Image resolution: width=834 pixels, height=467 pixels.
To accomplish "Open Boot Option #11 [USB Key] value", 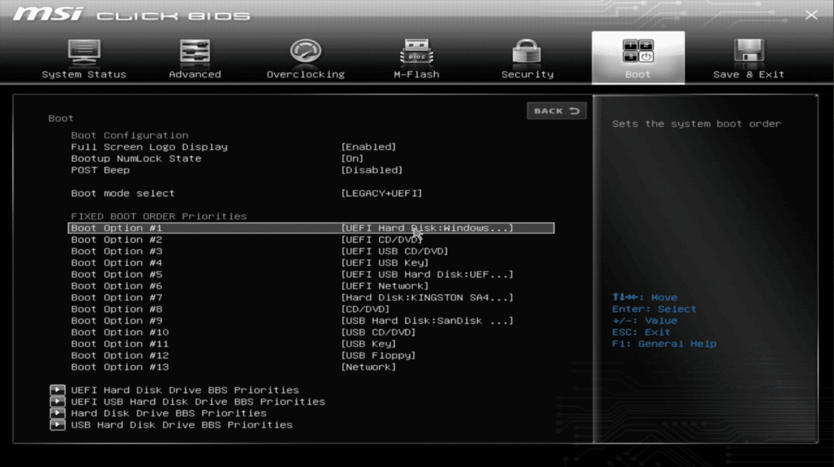I will pyautogui.click(x=369, y=344).
